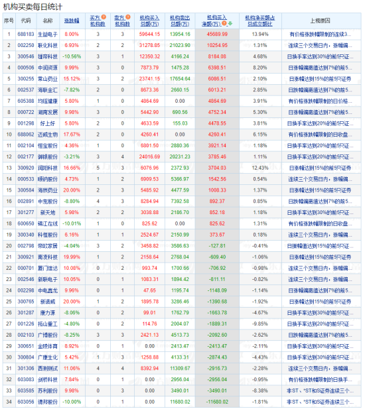The width and height of the screenshot is (365, 413).
Task: Open stock code 688183 link
Action: [26, 34]
